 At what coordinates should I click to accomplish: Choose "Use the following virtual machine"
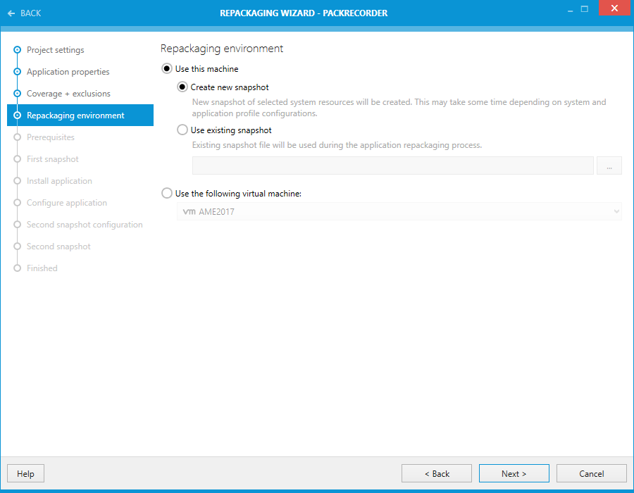[167, 192]
